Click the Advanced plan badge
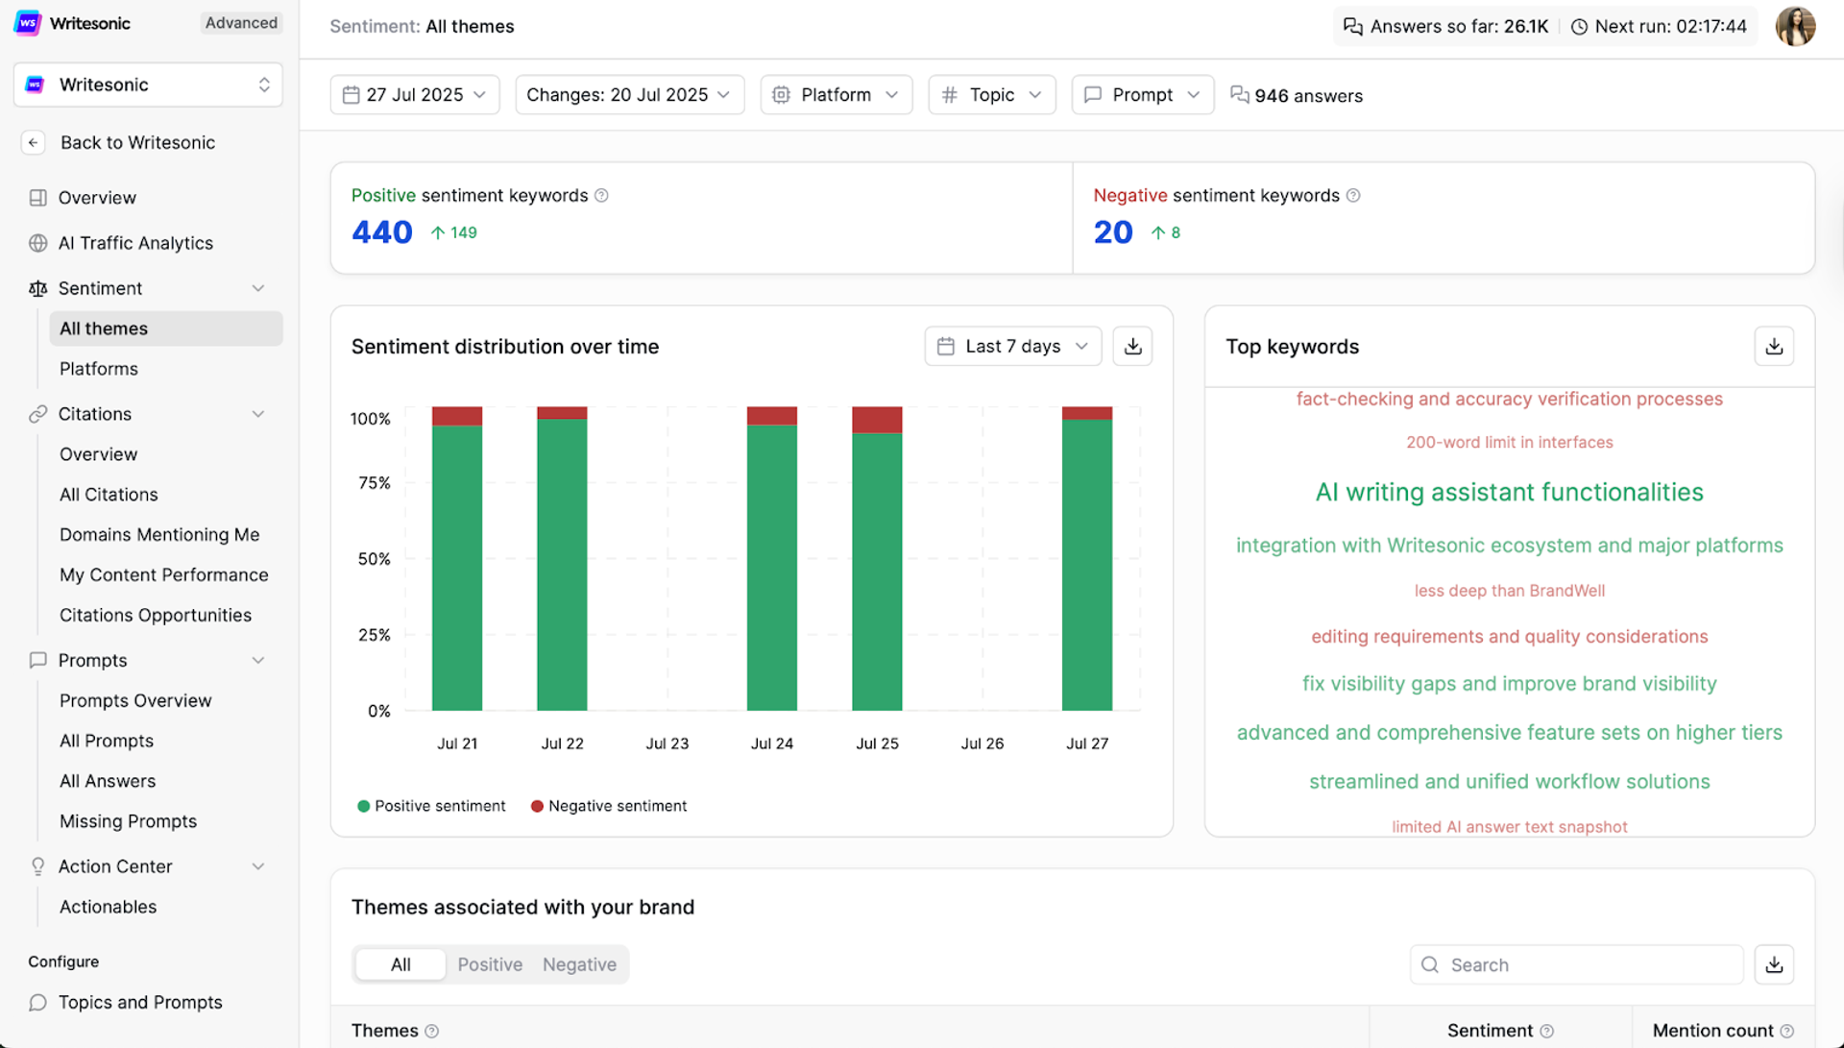Image resolution: width=1844 pixels, height=1048 pixels. tap(241, 23)
